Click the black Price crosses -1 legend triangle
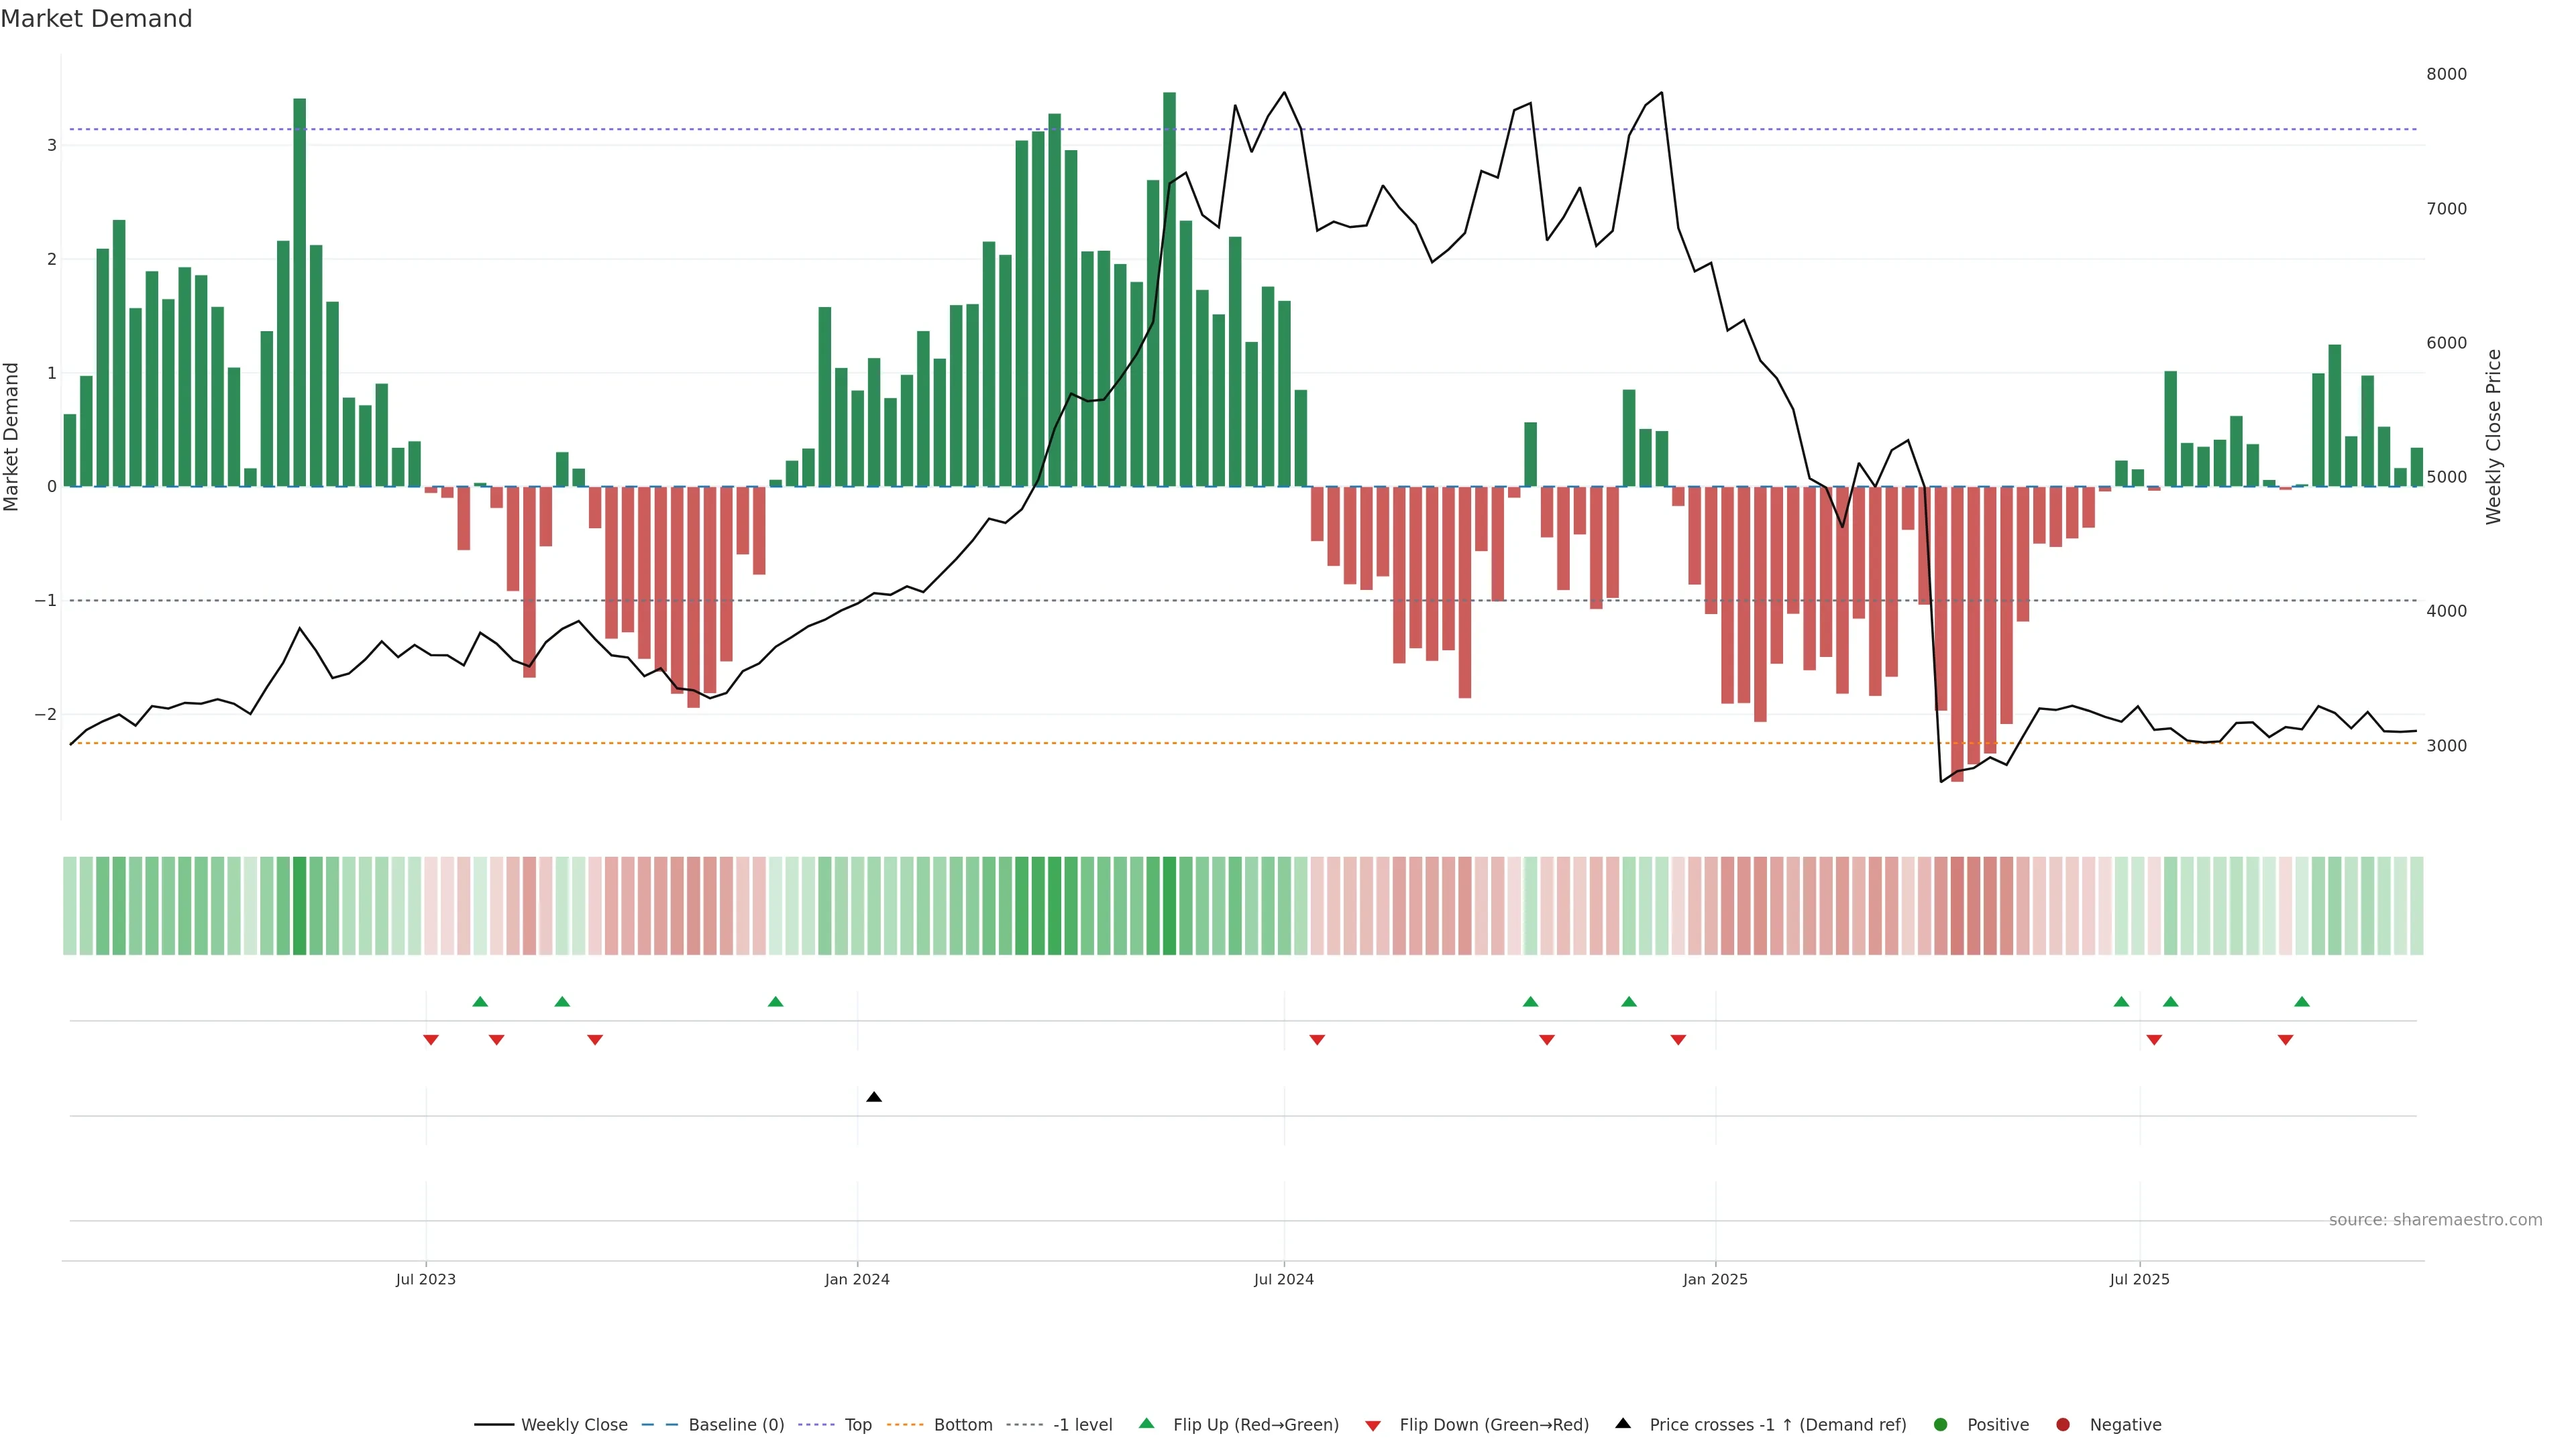 (1623, 1424)
